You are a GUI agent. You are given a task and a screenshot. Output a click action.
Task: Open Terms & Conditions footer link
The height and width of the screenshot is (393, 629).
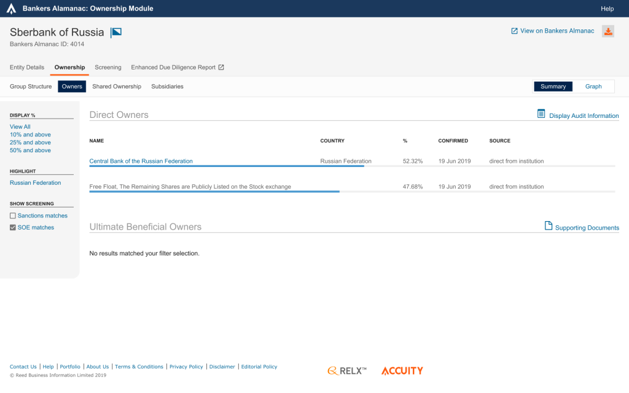139,367
